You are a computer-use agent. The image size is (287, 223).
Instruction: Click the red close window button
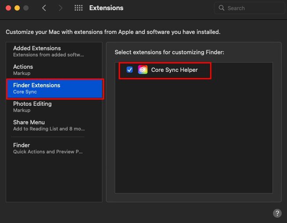click(x=8, y=8)
